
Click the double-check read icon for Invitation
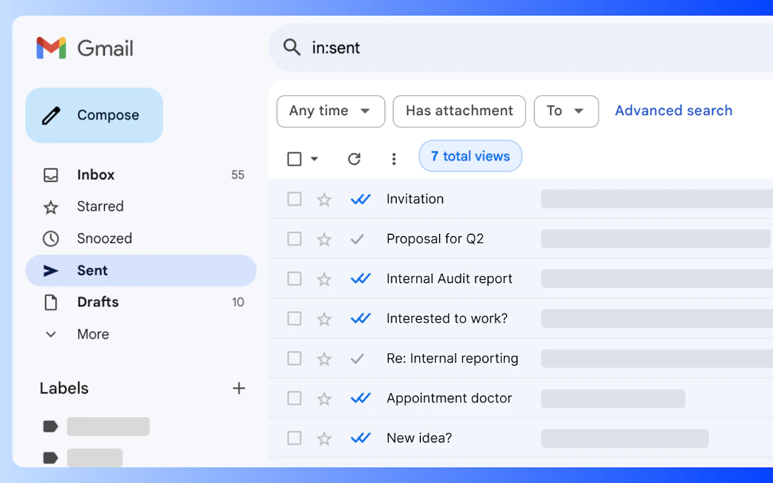coord(360,199)
